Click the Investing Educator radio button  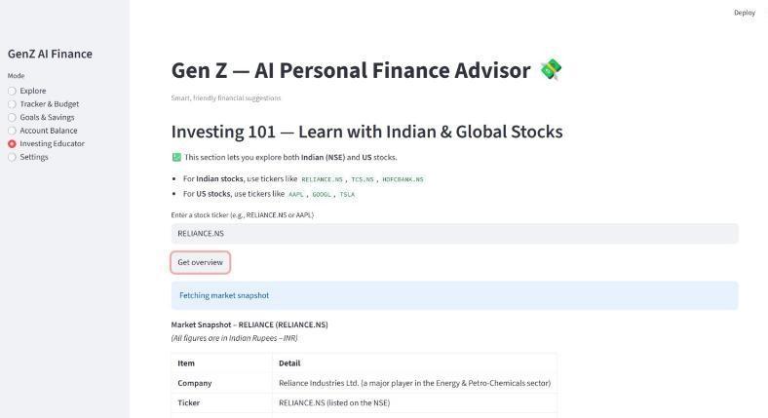(12, 143)
